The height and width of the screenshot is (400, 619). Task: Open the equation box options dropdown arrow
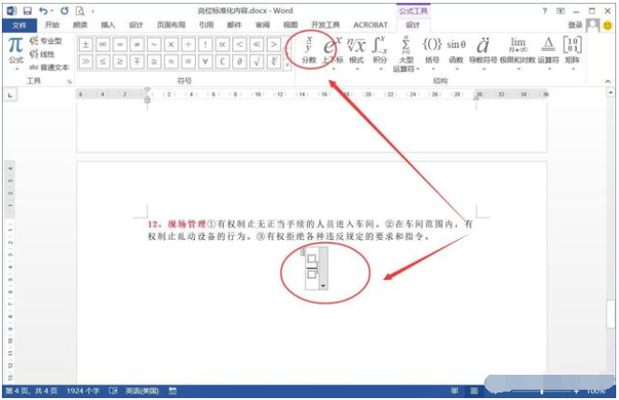click(x=322, y=282)
